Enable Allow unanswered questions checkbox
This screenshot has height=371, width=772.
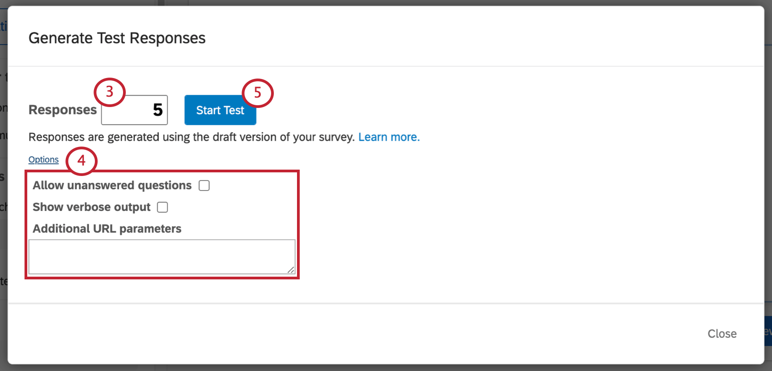[204, 185]
